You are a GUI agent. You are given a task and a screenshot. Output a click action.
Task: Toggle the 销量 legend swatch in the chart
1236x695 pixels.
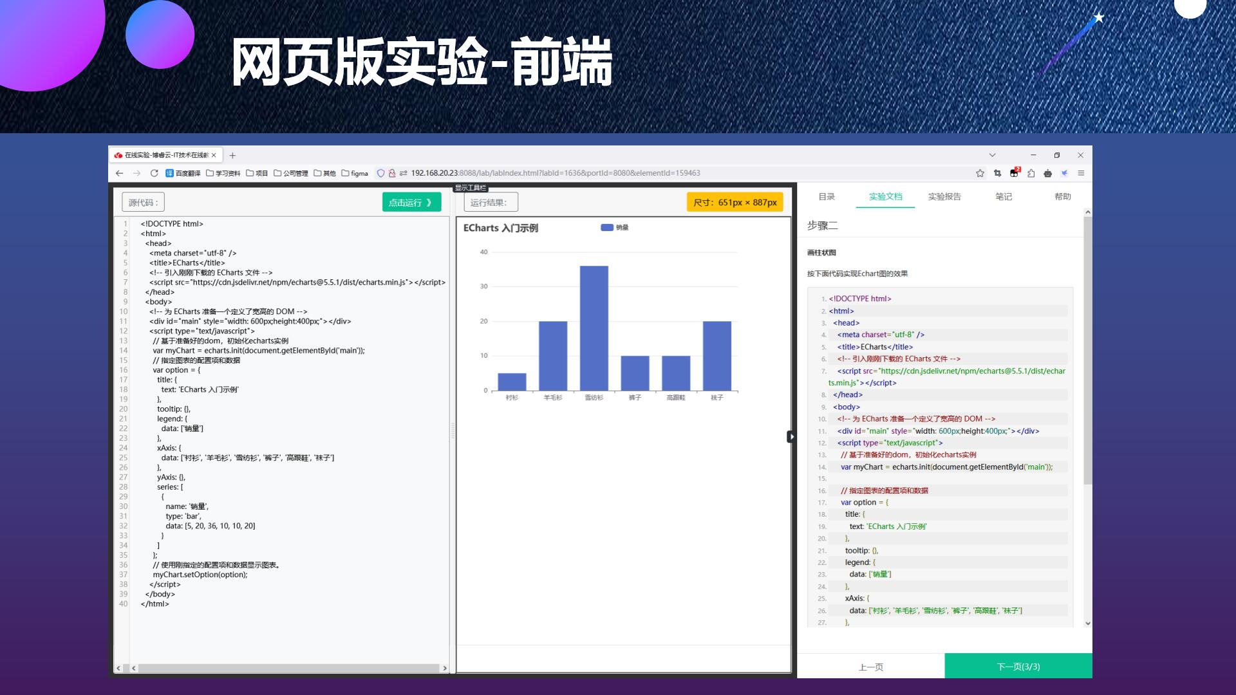(x=606, y=227)
